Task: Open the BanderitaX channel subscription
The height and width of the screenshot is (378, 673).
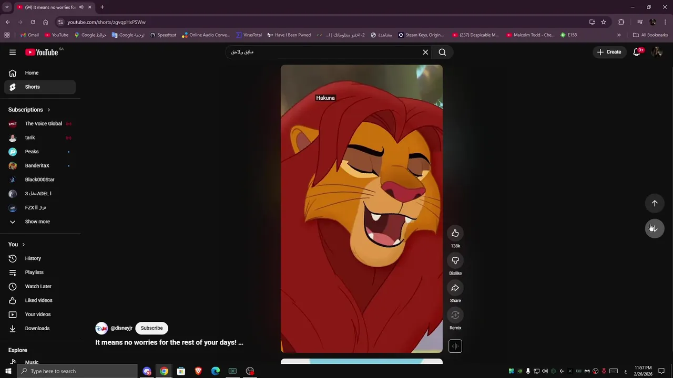Action: point(40,165)
